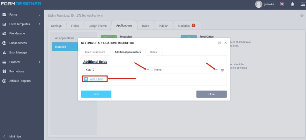Open the FreshOffice application link

tap(207, 37)
